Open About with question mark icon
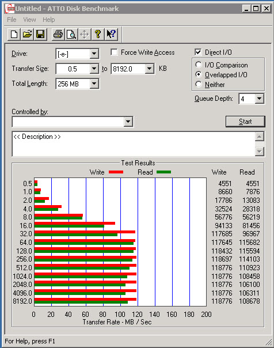 (98, 35)
